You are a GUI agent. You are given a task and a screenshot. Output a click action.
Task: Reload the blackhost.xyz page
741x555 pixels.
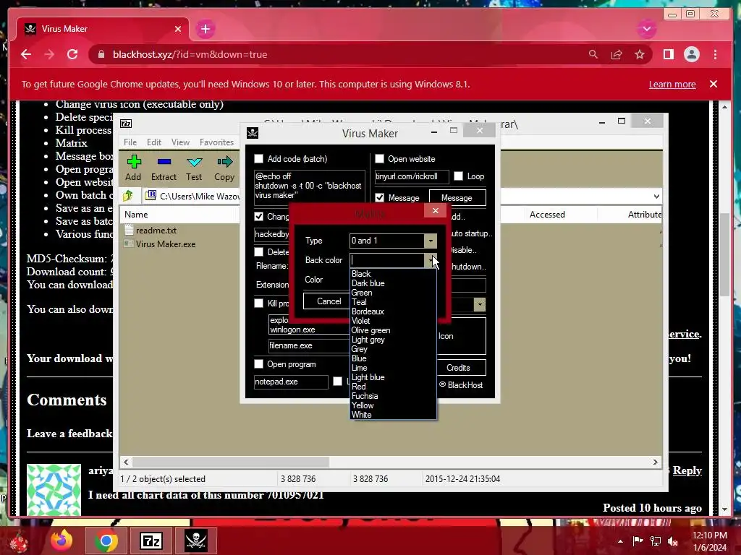pos(72,54)
